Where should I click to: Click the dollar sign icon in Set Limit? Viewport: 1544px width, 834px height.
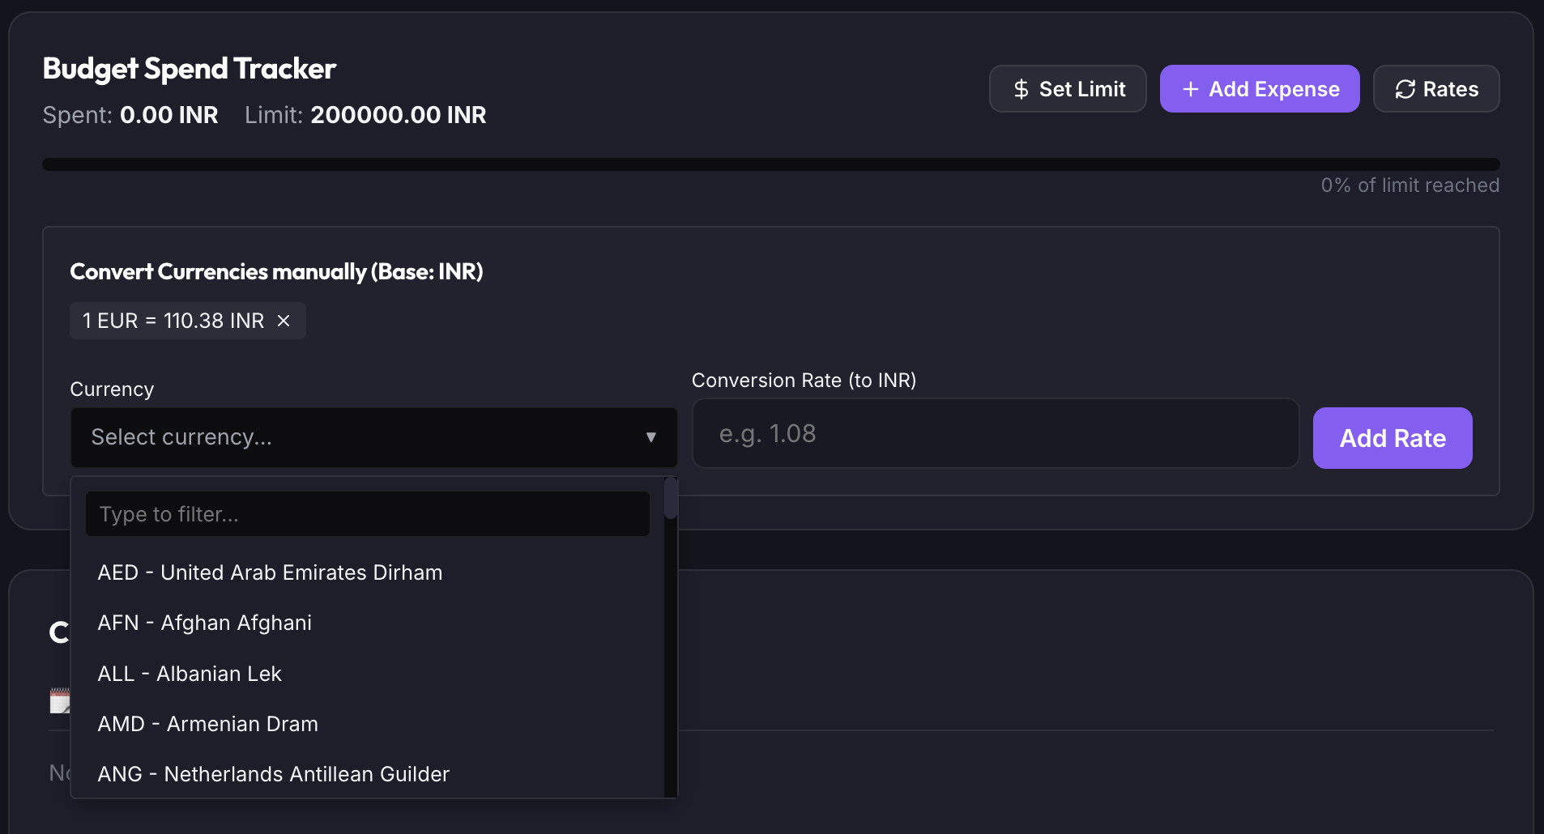(x=1022, y=89)
